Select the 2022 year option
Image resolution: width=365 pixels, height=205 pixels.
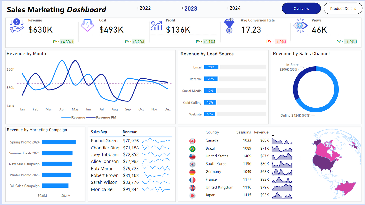(x=145, y=8)
